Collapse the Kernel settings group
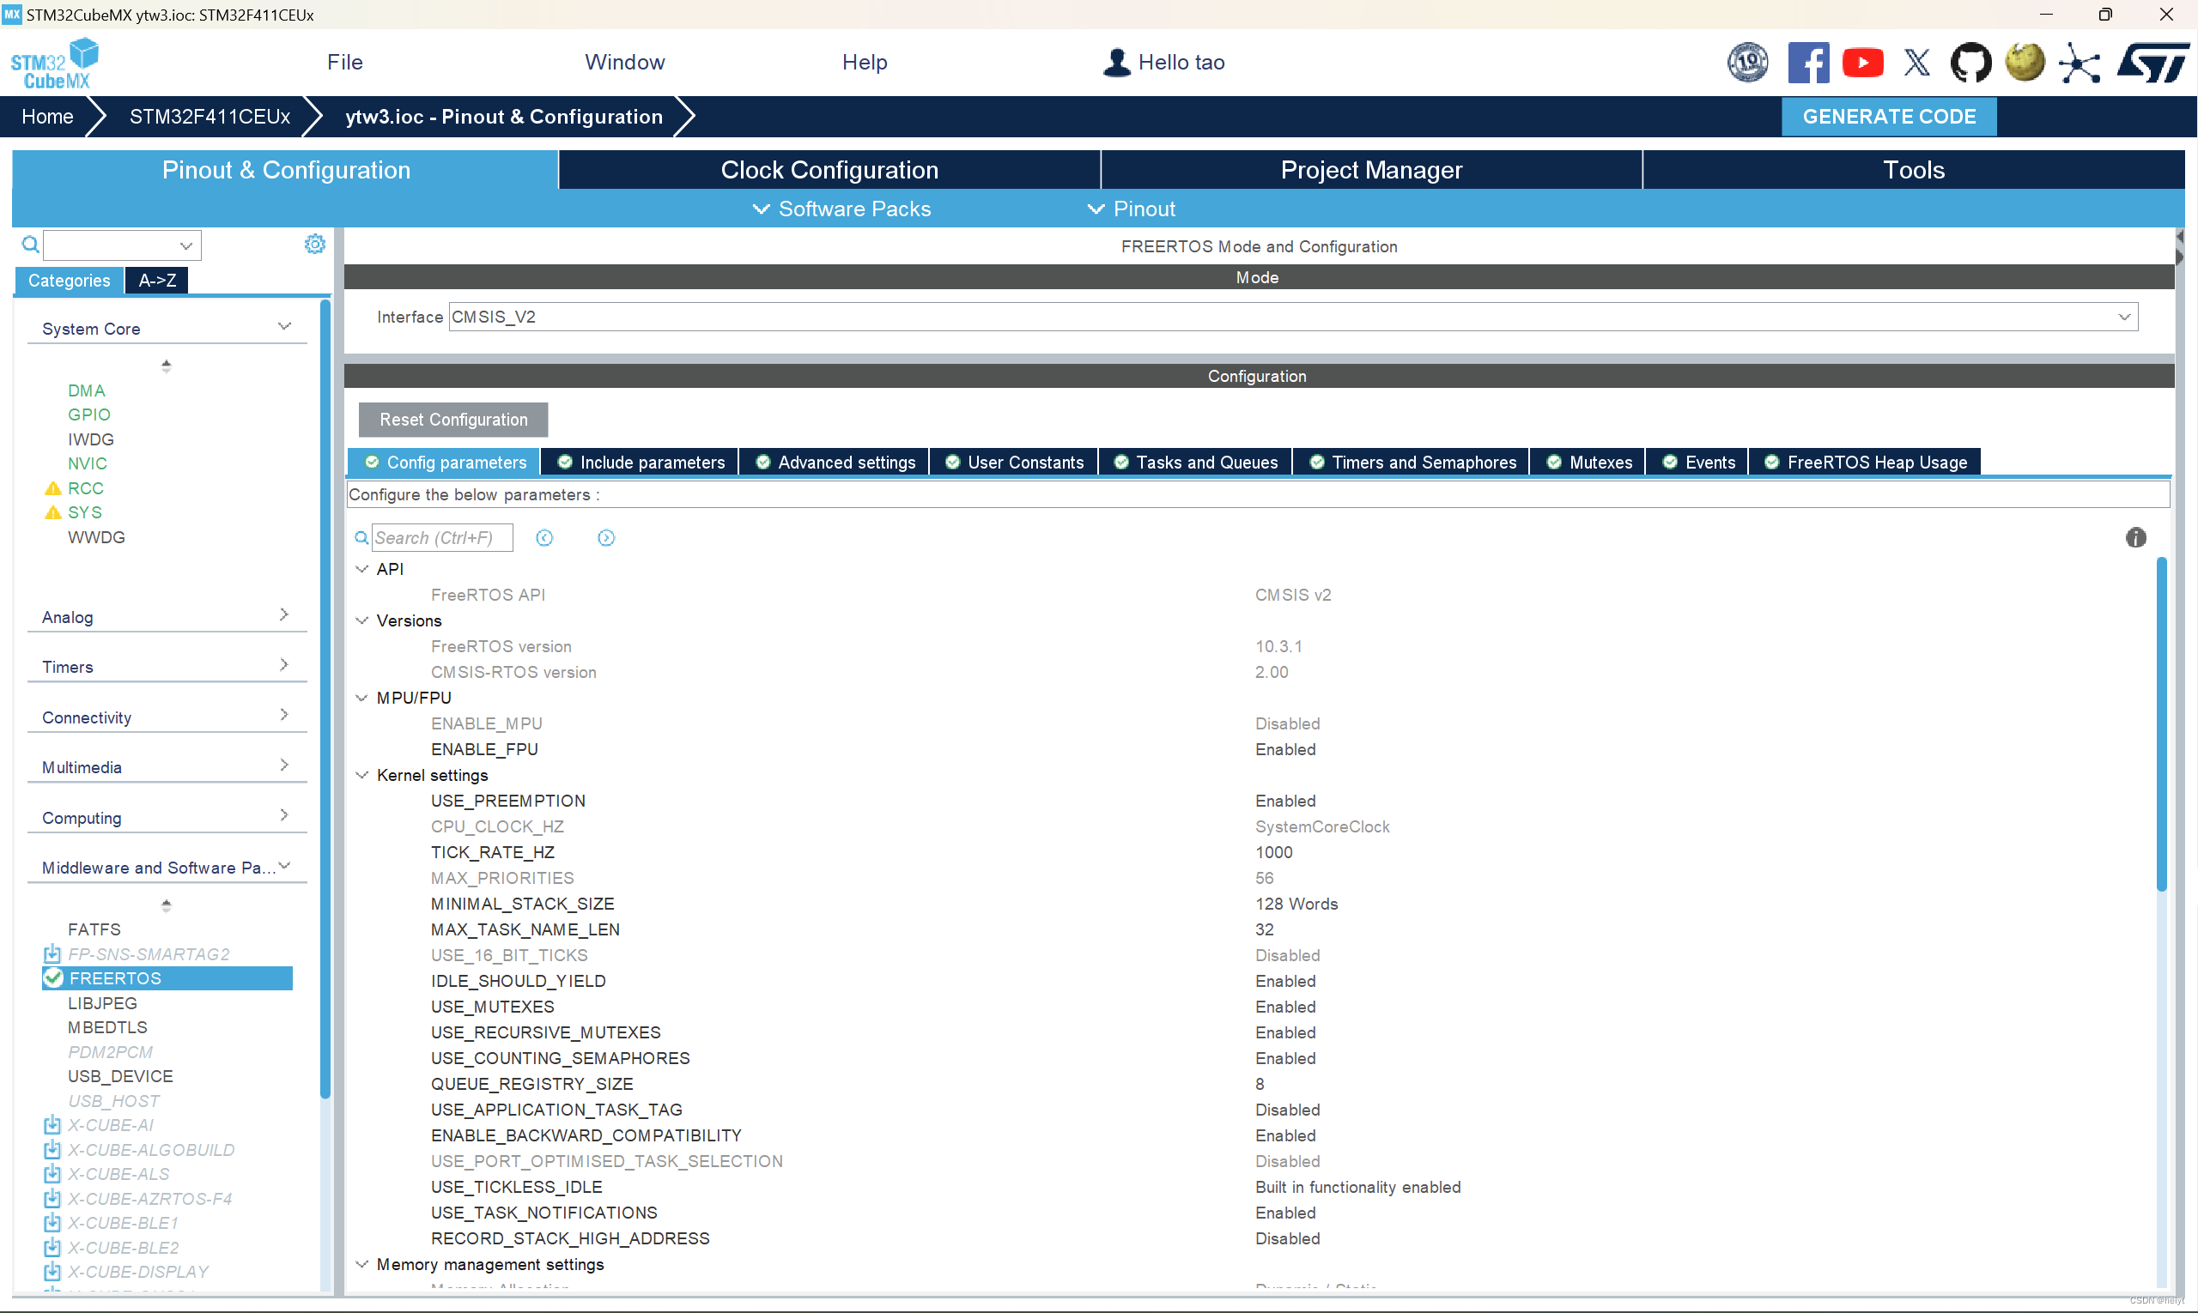 tap(361, 775)
